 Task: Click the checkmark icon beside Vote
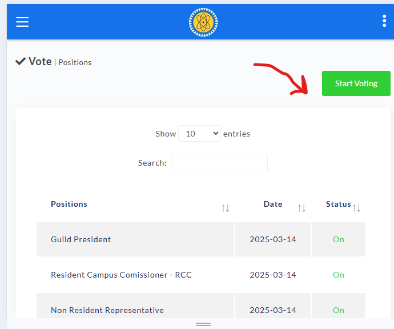[21, 61]
